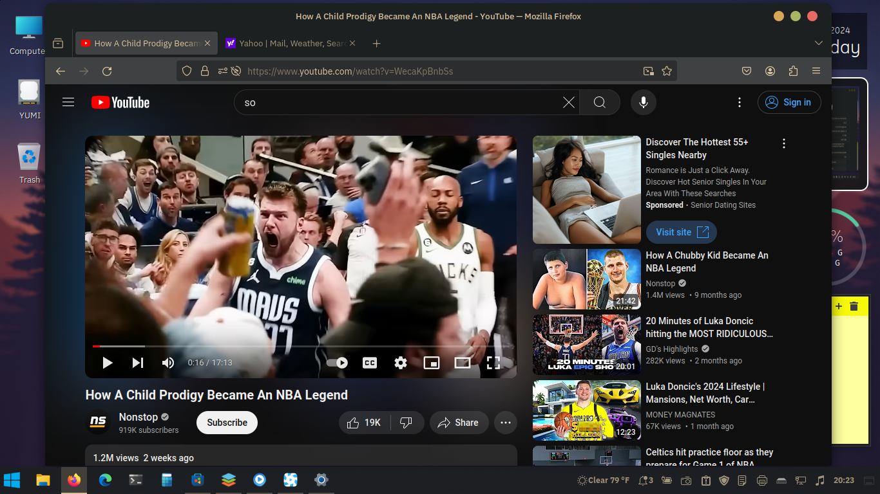Screen dimensions: 880x494
Task: Toggle closed captions on the video
Action: click(x=370, y=363)
